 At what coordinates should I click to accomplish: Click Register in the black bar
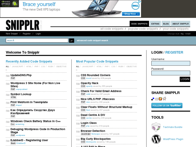click(27, 34)
